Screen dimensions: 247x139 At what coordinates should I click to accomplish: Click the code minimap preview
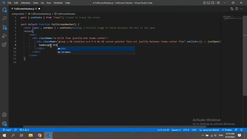(232, 18)
